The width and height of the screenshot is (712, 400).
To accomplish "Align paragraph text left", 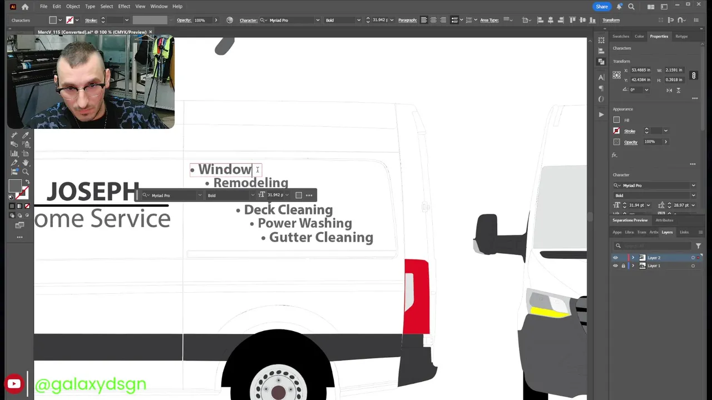I will click(424, 20).
